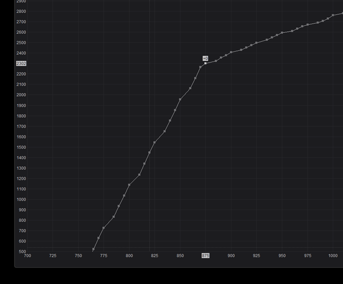Select curve point at 870 mV just before selected point
The height and width of the screenshot is (284, 343).
(x=200, y=67)
